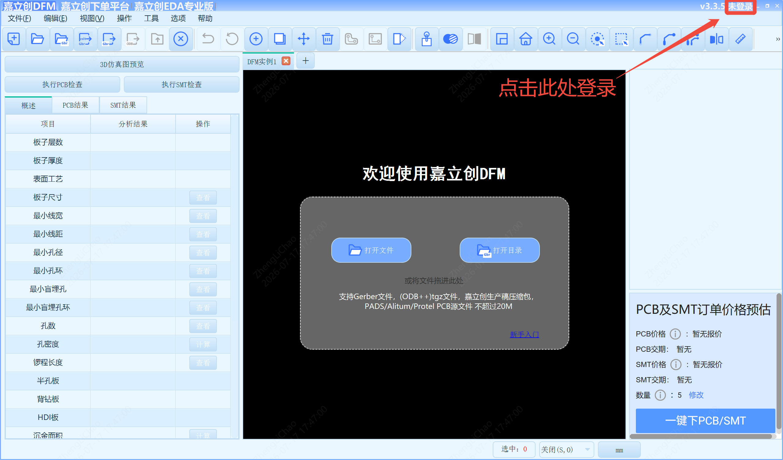Click the price panel horizontal scrollbar

pyautogui.click(x=701, y=436)
